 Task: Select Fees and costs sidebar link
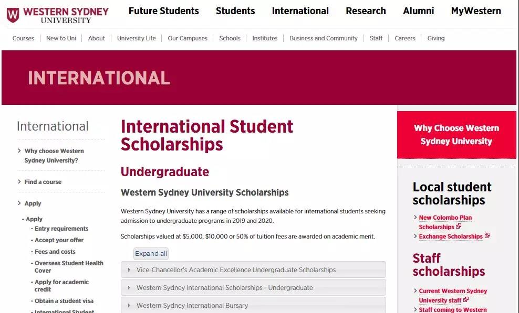click(55, 252)
